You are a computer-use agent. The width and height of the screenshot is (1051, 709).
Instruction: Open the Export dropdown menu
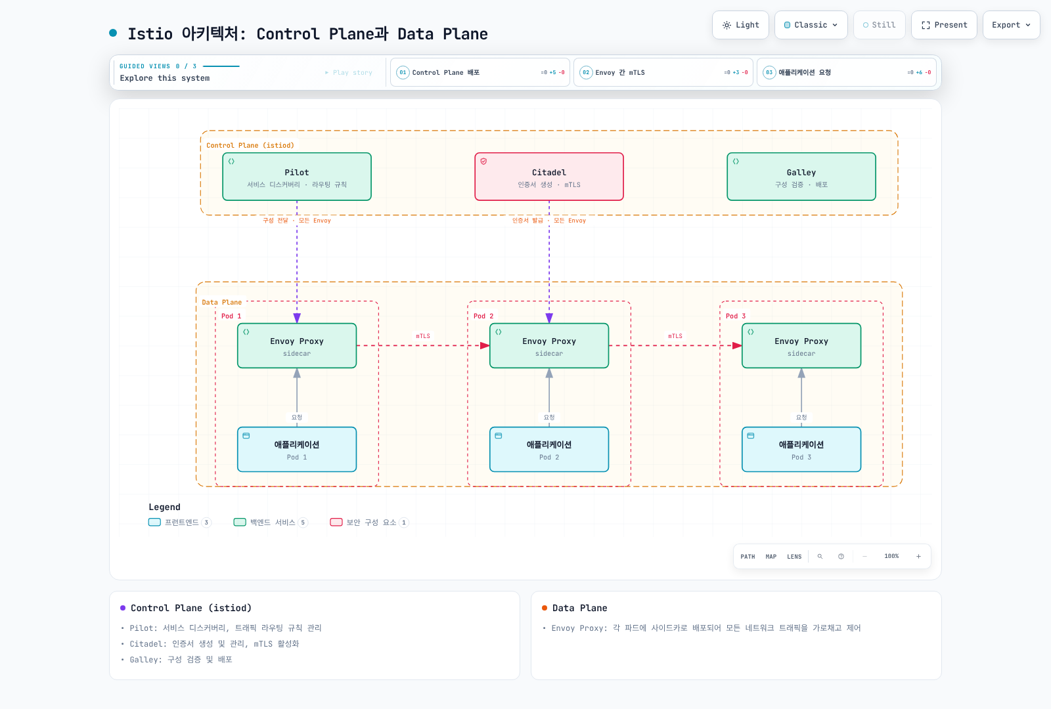[x=1012, y=25]
